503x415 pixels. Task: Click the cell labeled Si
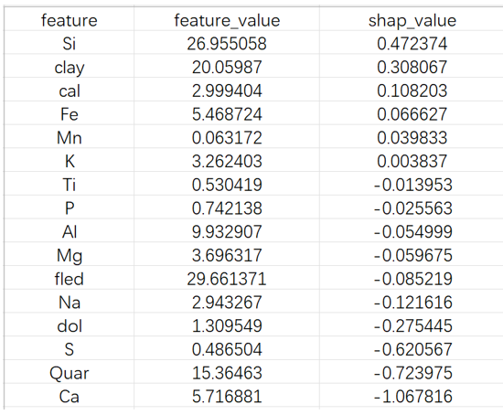69,43
